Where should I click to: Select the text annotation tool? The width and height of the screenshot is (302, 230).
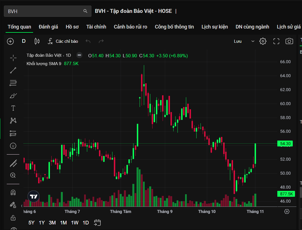[x=13, y=108]
